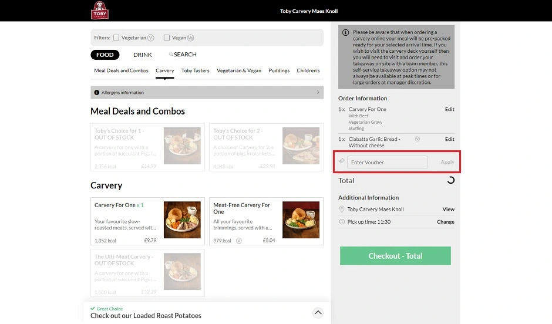552x324 pixels.
Task: Click Check out our Loaded Roast Potatoes
Action: pos(146,316)
